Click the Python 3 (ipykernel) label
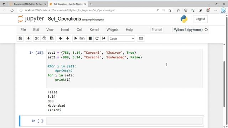Image resolution: width=228 pixels, height=128 pixels. pos(188,30)
